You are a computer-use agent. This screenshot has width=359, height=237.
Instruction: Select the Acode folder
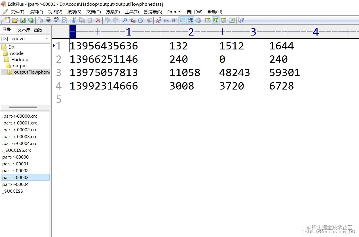(x=16, y=53)
